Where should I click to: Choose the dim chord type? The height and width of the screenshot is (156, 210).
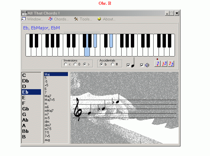56,122
